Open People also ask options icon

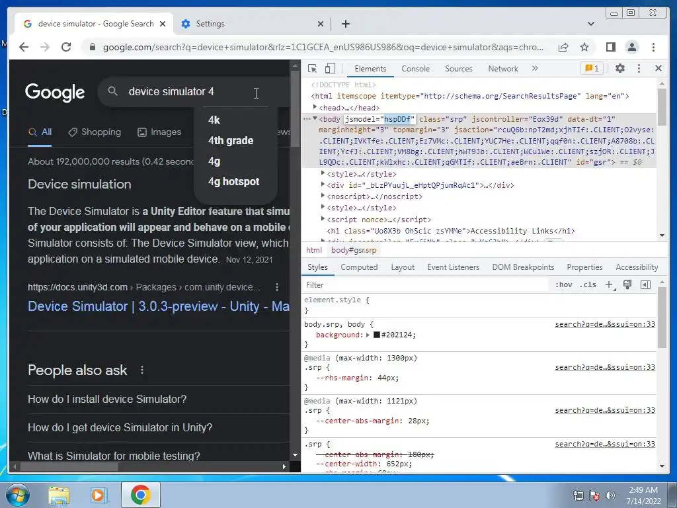pos(142,370)
